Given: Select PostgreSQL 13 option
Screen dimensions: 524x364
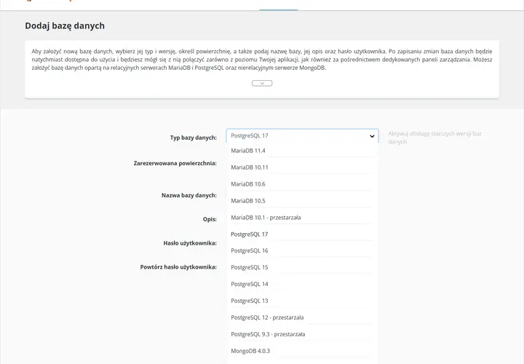Looking at the screenshot, I should [302, 301].
